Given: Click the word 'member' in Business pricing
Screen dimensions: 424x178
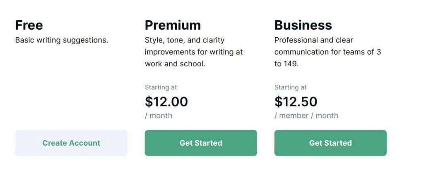Looking at the screenshot, I should pos(294,115).
